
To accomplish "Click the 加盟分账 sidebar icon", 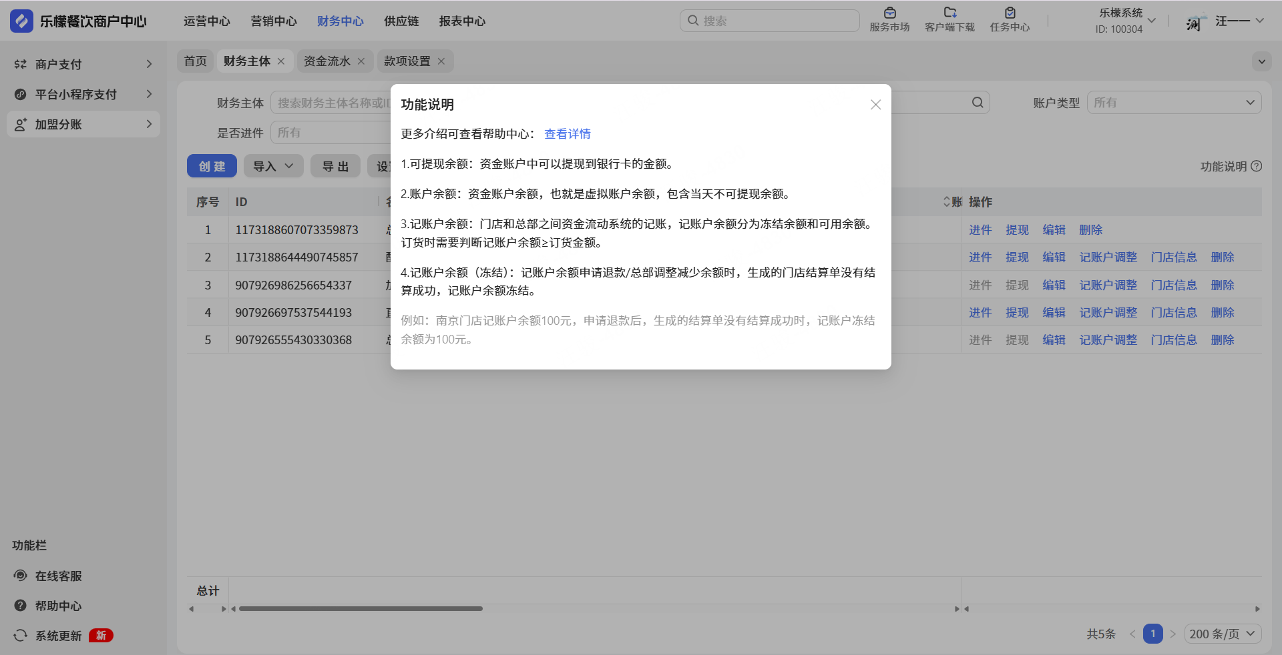I will point(21,124).
